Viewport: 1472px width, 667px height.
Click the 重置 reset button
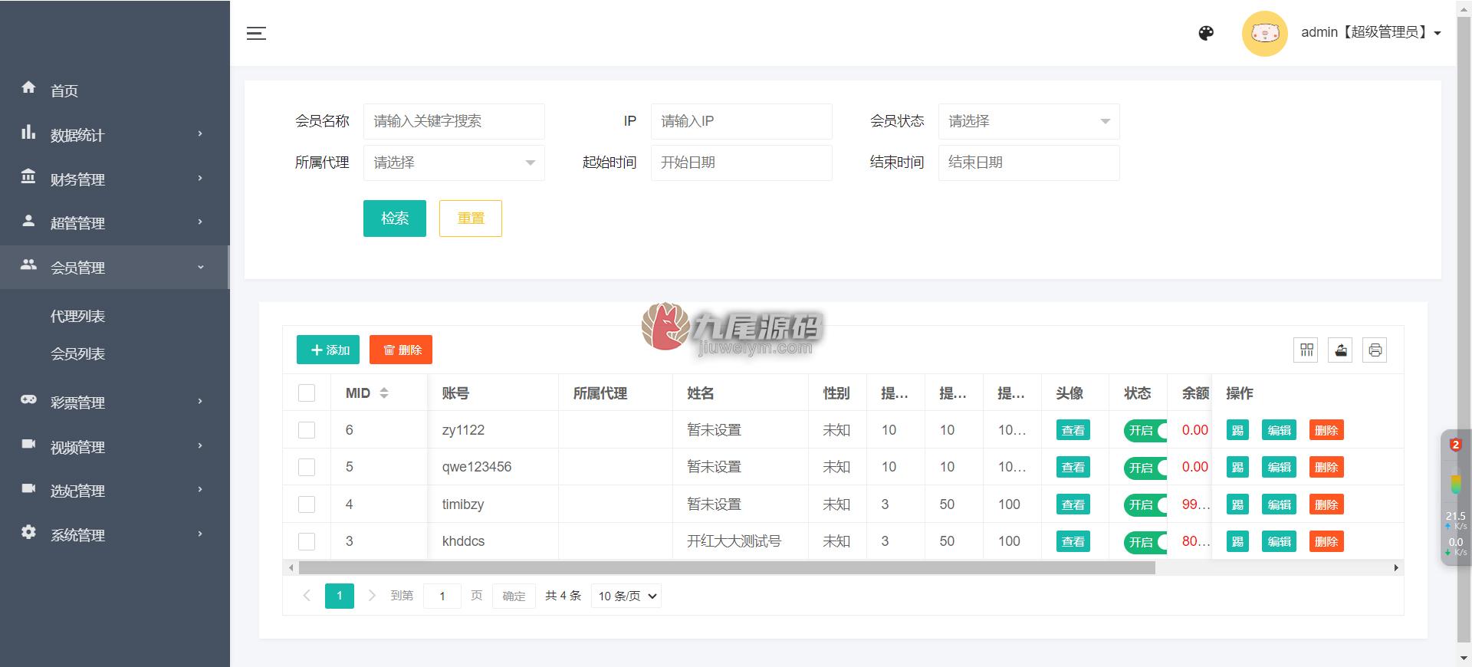tap(471, 219)
